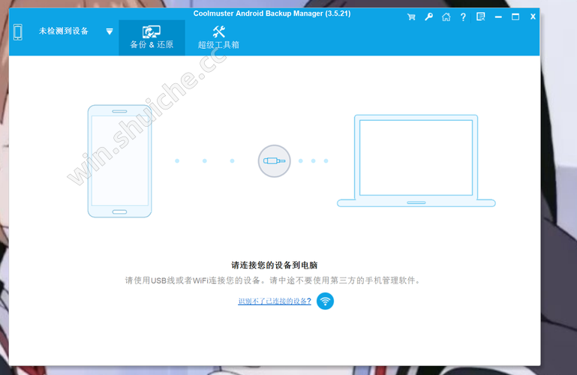Click the 请连接您的设备到电脑 heading
Screen dimensions: 577x375
click(x=274, y=265)
